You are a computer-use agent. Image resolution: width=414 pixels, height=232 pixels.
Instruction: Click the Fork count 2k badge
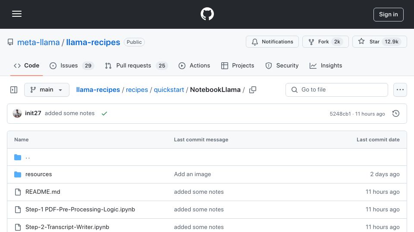click(x=337, y=42)
